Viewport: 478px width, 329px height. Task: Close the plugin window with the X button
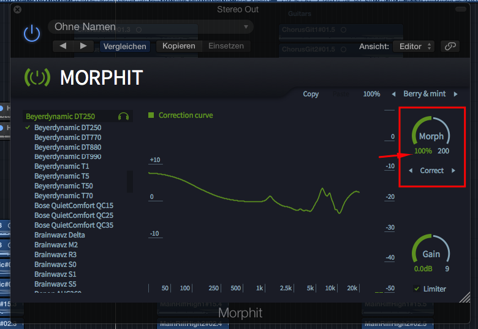tap(18, 10)
